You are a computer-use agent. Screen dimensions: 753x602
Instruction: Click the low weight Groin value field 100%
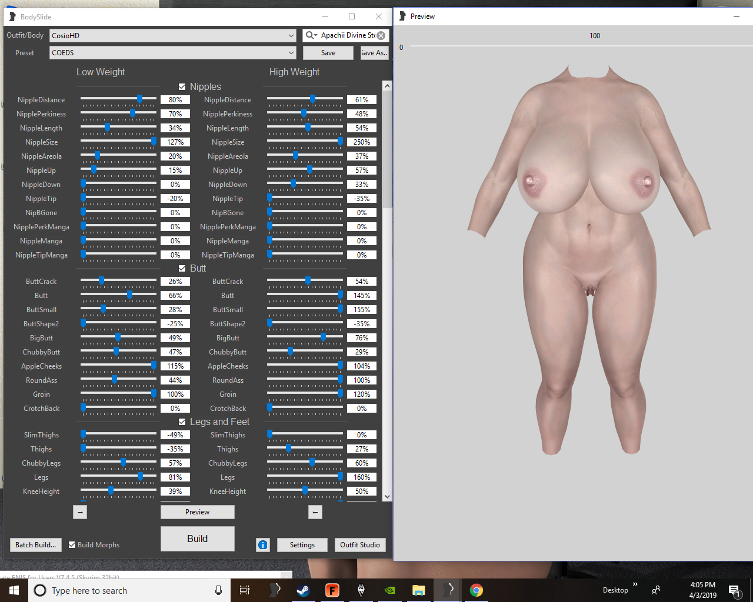[175, 394]
